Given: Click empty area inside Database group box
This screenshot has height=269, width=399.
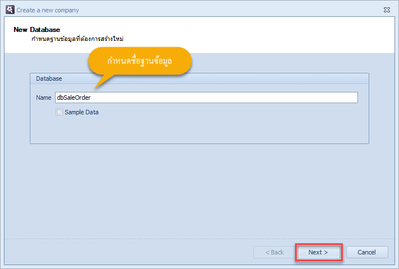Looking at the screenshot, I should pos(199,128).
